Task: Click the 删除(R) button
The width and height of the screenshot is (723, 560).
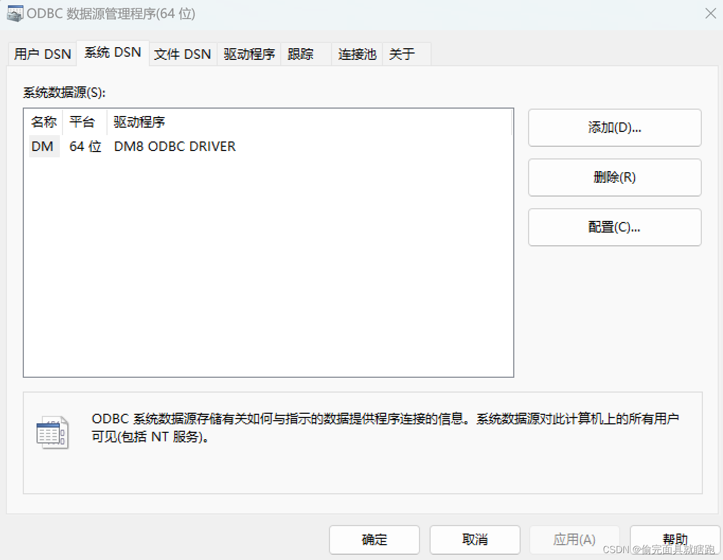Action: [615, 177]
